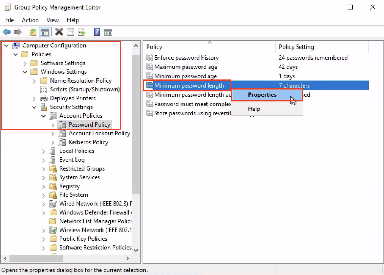Open the View menu

pos(53,20)
